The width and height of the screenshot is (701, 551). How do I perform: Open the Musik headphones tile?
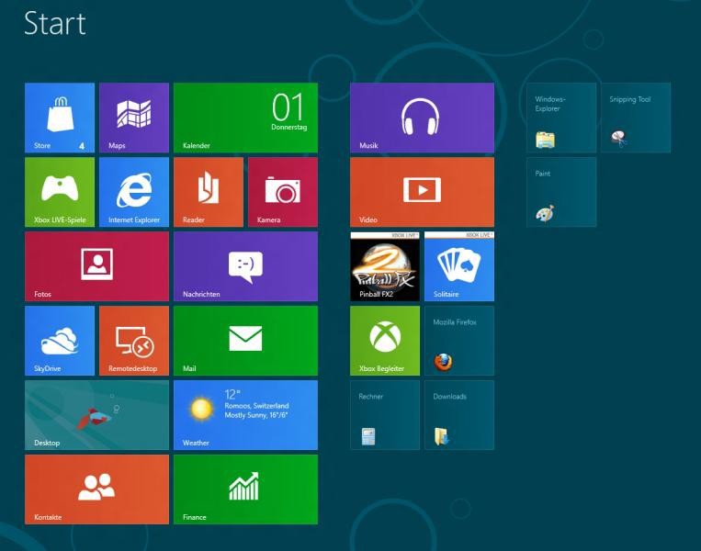pos(422,118)
